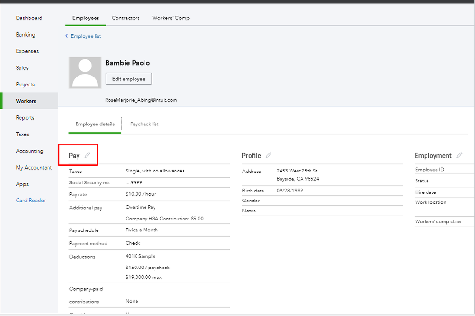Click the Employee list back link
Image resolution: width=475 pixels, height=316 pixels.
pyautogui.click(x=86, y=36)
